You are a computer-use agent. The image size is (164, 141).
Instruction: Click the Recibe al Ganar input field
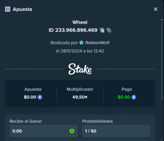pyautogui.click(x=44, y=131)
